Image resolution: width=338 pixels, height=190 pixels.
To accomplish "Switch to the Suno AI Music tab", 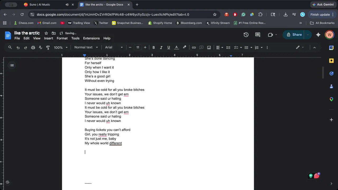I will 49,4.
